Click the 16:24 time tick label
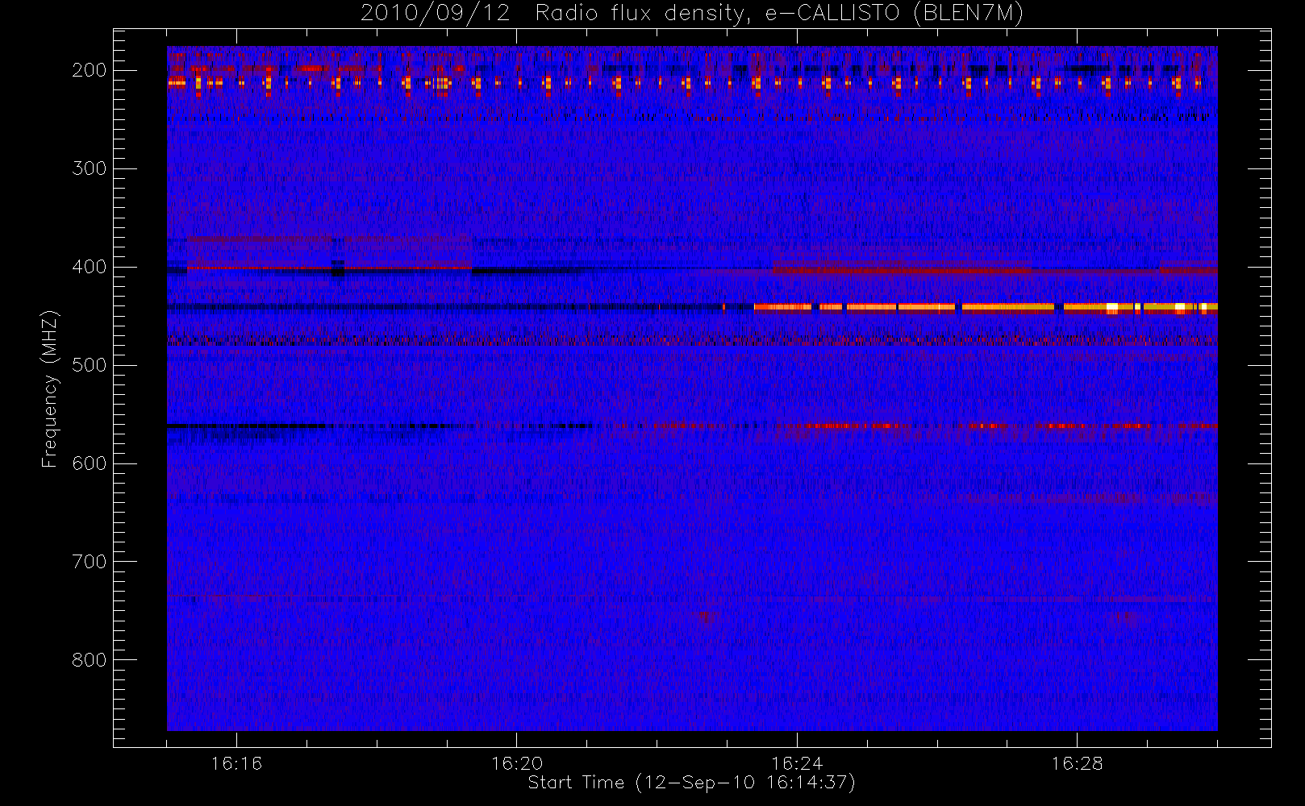Image resolution: width=1305 pixels, height=806 pixels. coord(797,763)
